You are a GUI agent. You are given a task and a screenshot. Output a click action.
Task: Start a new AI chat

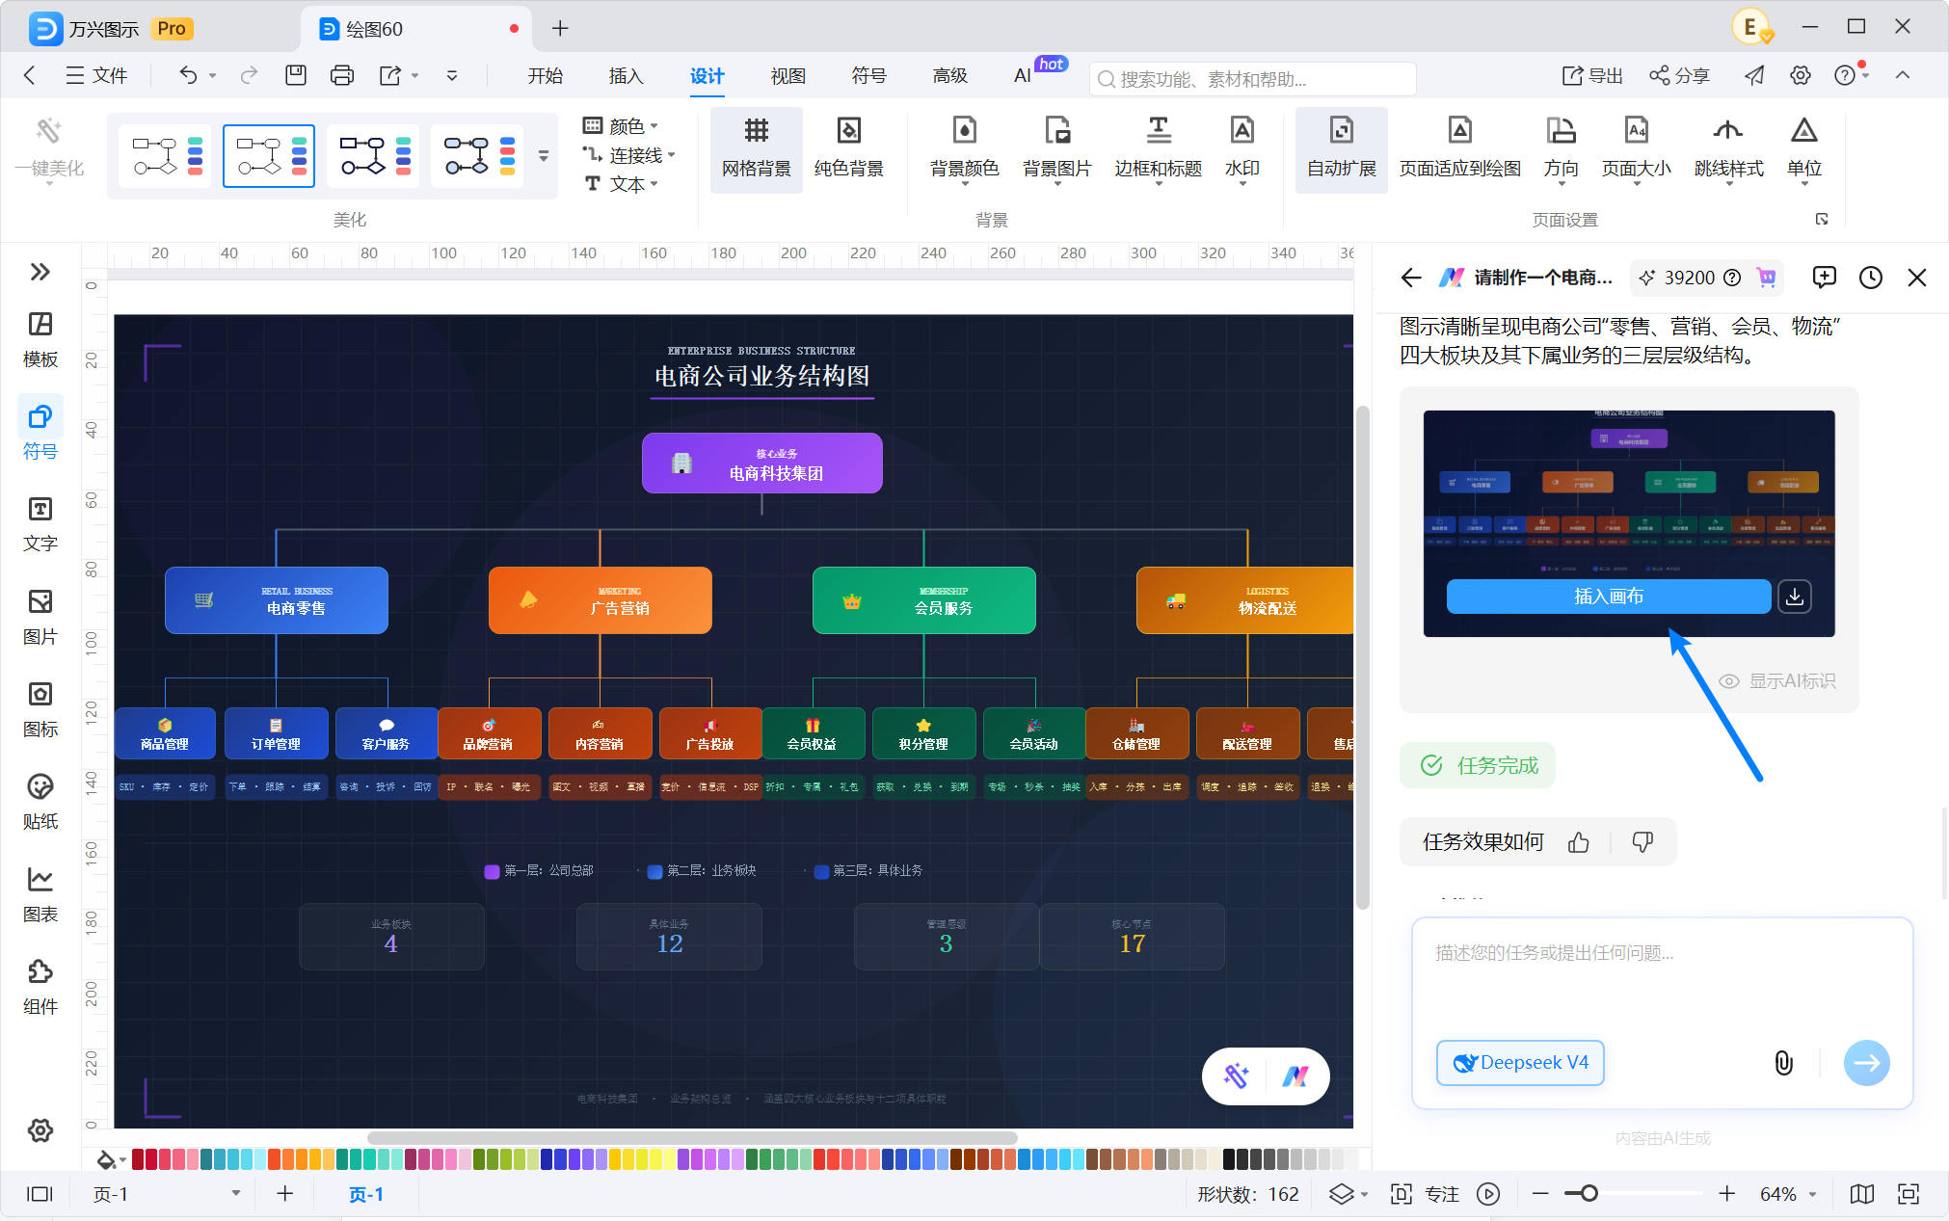(1824, 278)
